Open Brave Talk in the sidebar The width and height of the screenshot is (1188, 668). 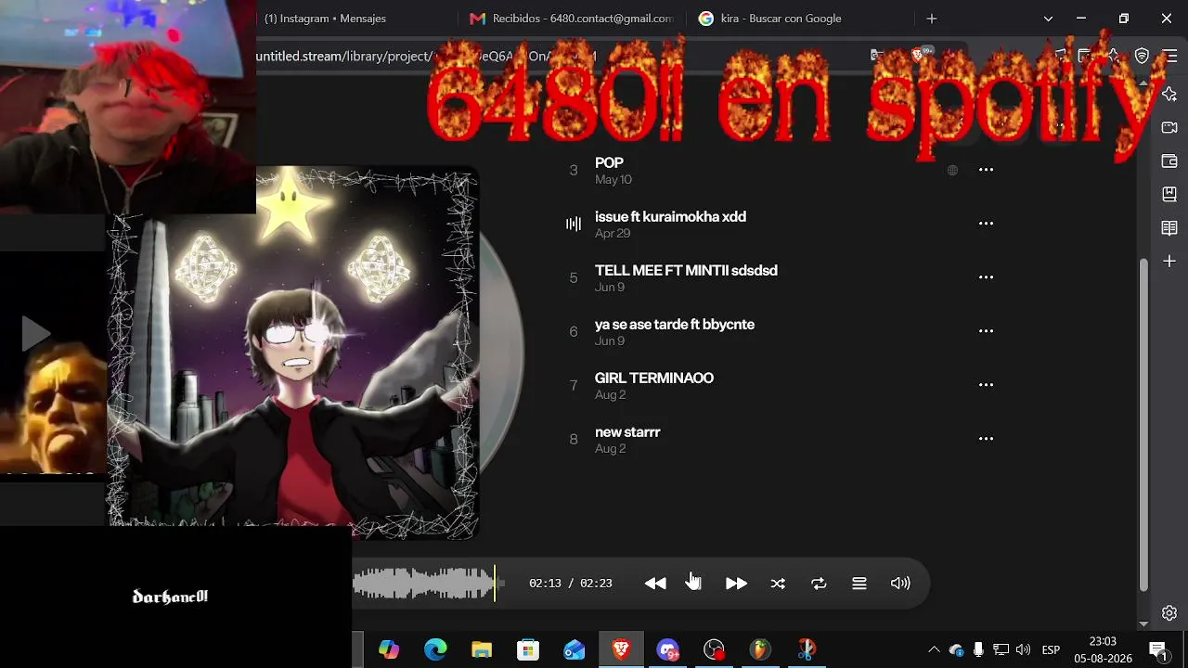pos(1169,128)
